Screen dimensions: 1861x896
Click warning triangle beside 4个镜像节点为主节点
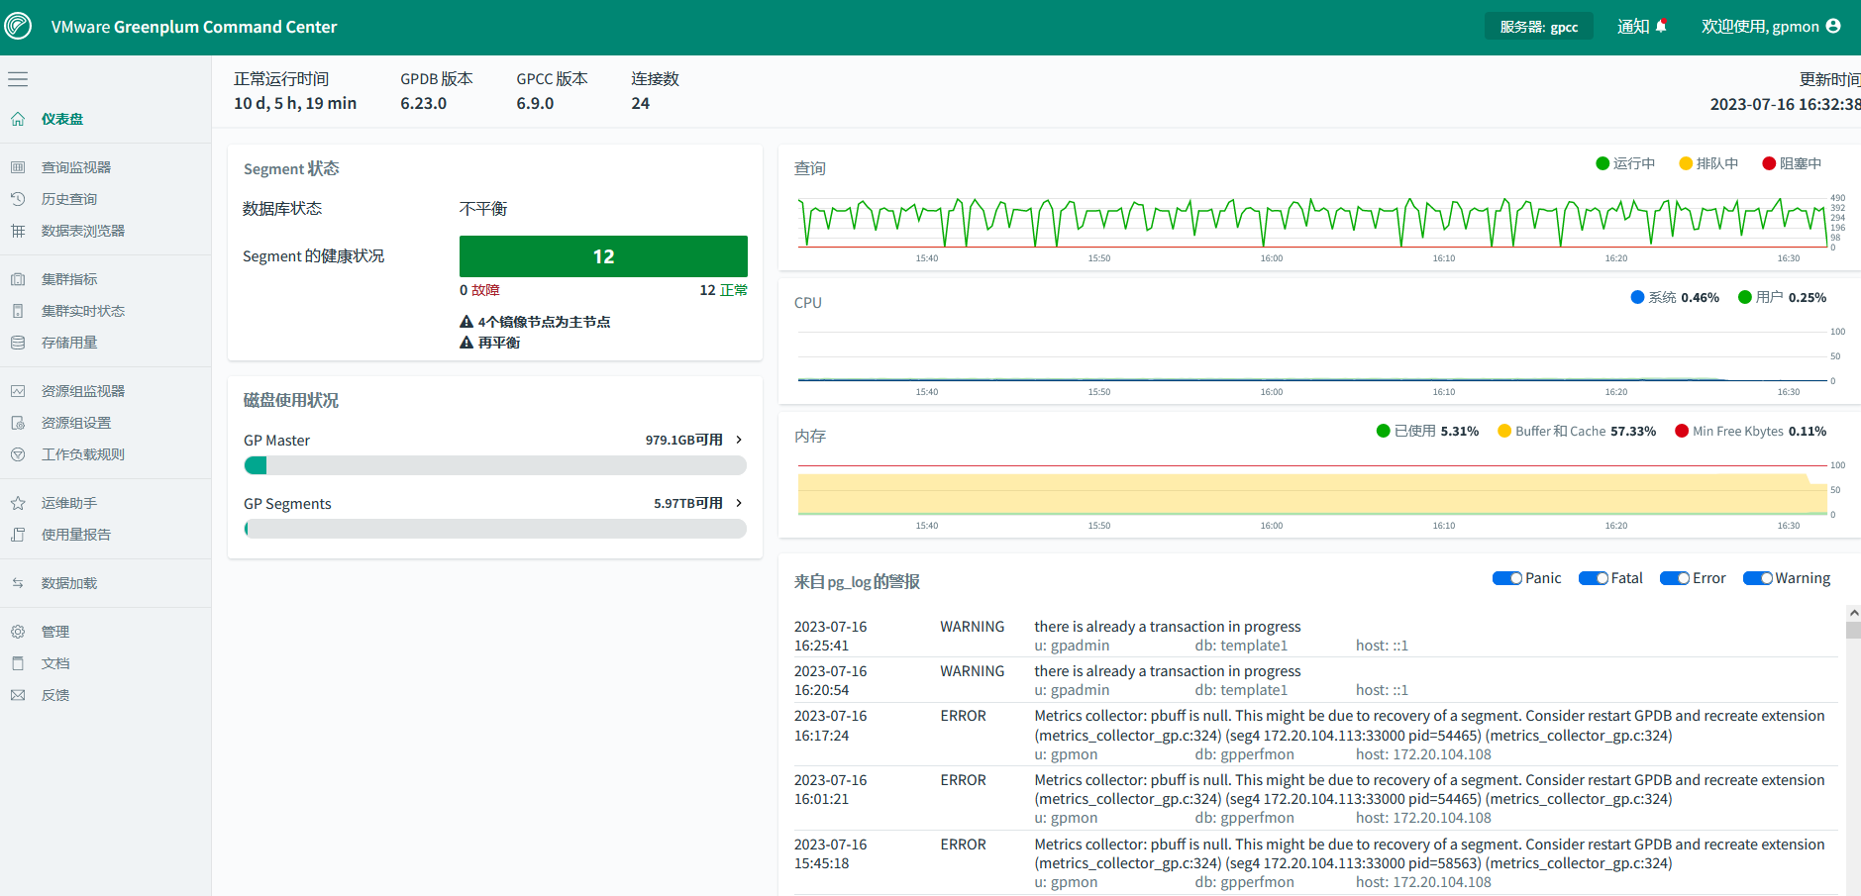[x=466, y=322]
